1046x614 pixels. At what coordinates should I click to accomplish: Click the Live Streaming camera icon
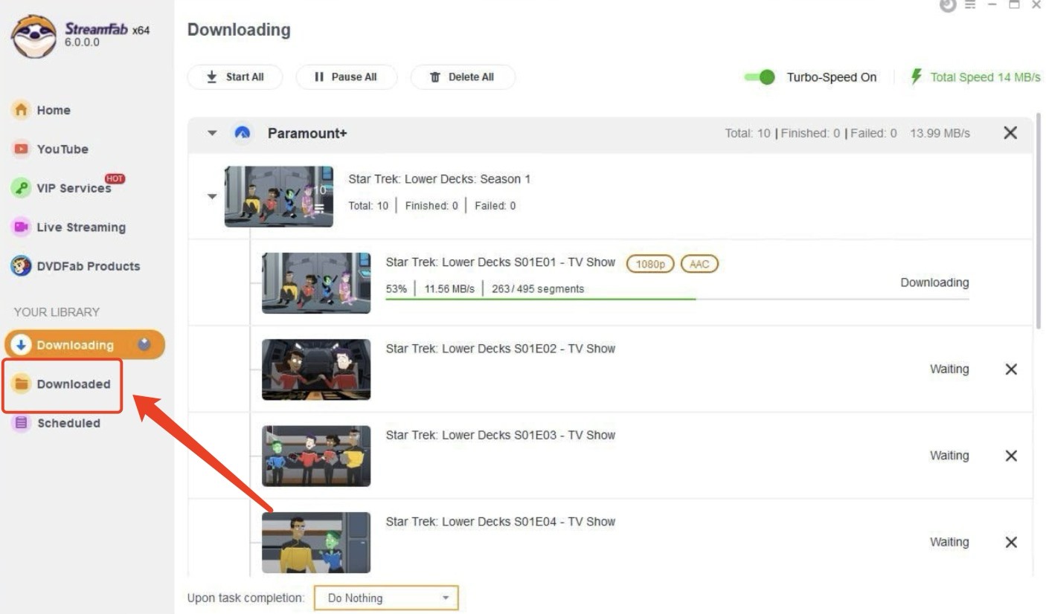(x=22, y=227)
